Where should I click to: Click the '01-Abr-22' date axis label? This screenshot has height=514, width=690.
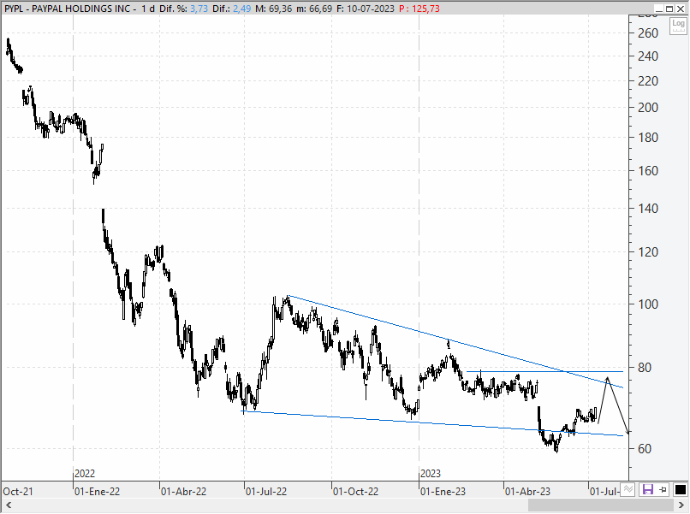183,491
